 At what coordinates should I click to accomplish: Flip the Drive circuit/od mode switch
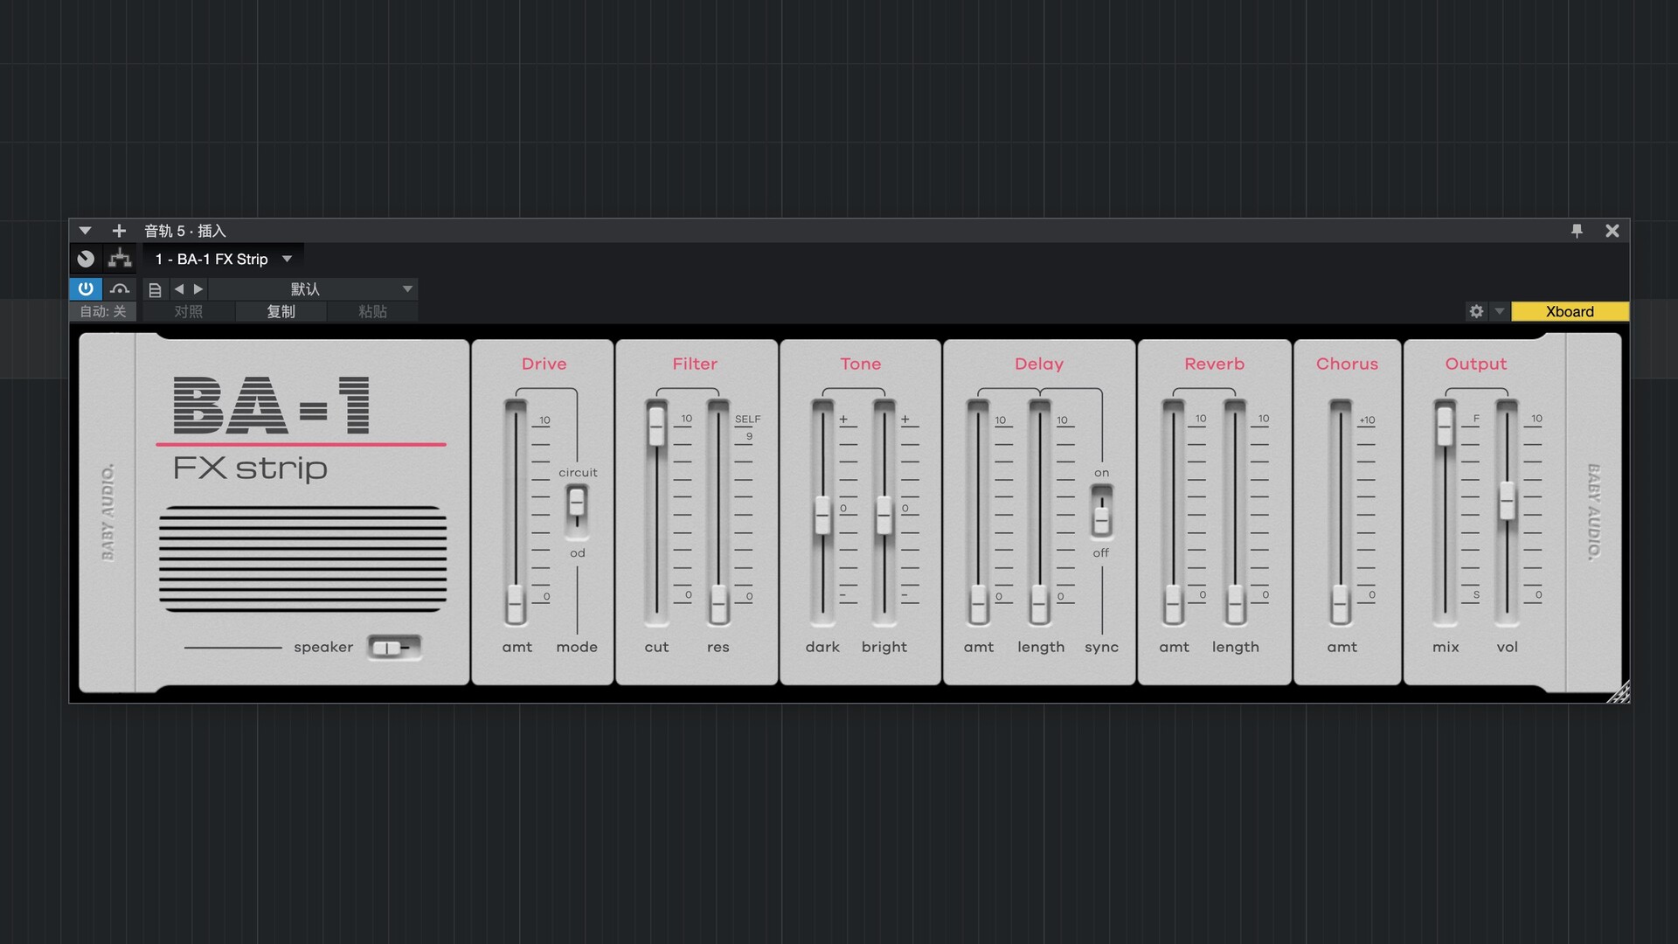pyautogui.click(x=577, y=510)
